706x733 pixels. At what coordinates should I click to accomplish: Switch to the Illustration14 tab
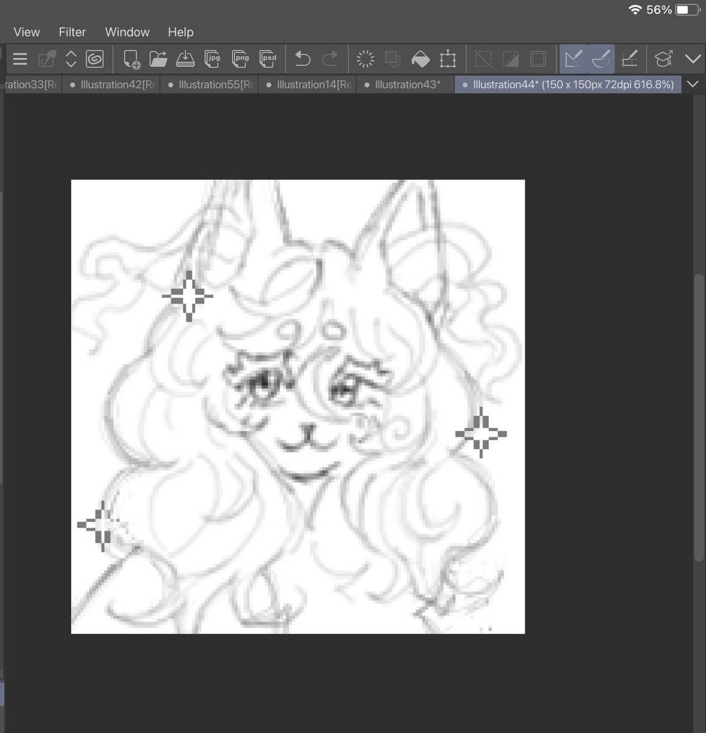[308, 84]
